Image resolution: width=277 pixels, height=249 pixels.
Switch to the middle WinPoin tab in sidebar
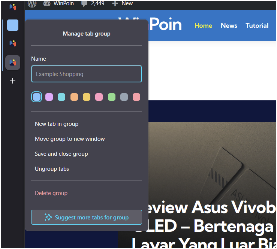tap(13, 43)
